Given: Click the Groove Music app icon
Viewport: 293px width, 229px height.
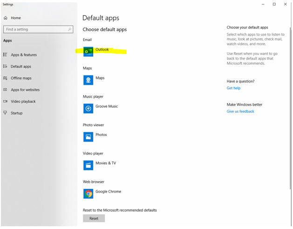Looking at the screenshot, I should (88, 108).
